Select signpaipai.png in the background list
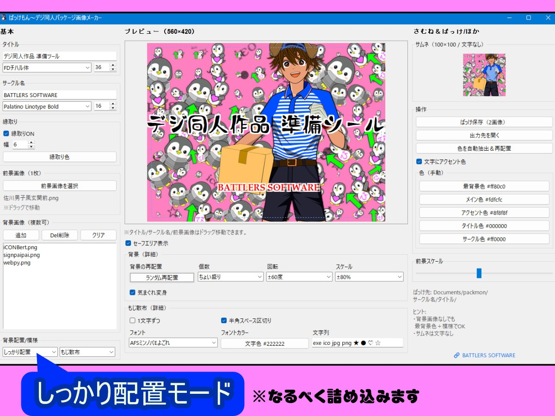555x416 pixels. coord(22,255)
